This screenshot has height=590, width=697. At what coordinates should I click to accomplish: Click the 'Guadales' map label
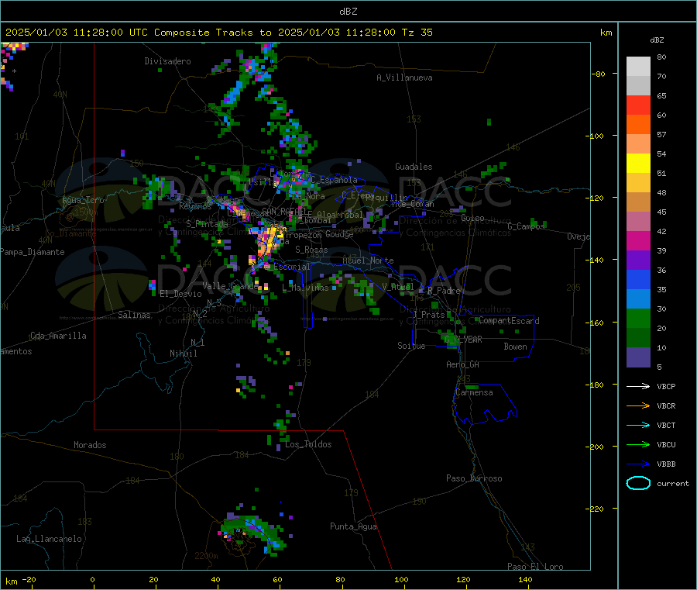click(x=414, y=167)
